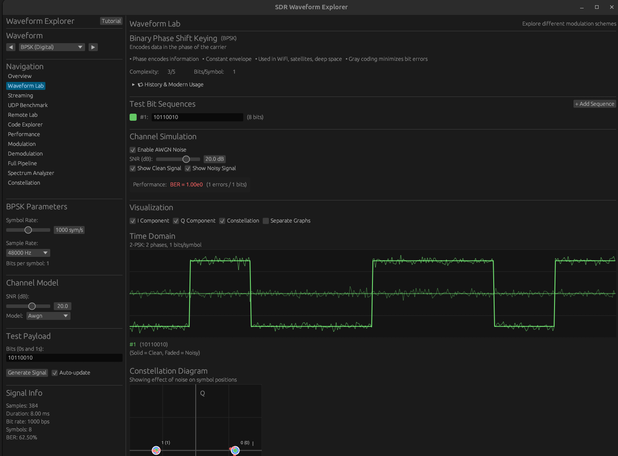Select Streaming in the navigation list
Screen dimensions: 618x456
(20, 96)
